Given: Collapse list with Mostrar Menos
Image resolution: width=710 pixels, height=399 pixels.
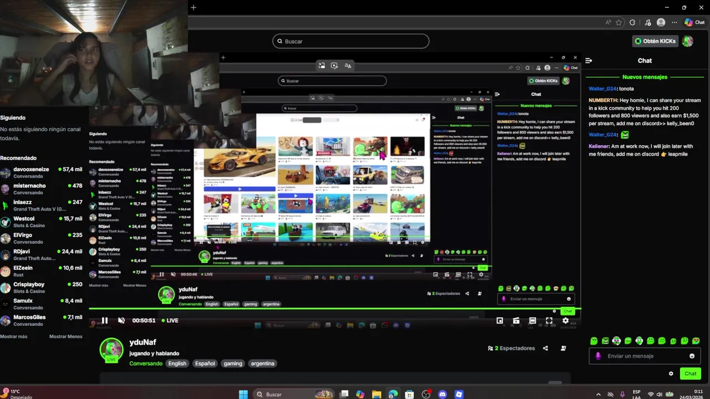Looking at the screenshot, I should tap(65, 336).
